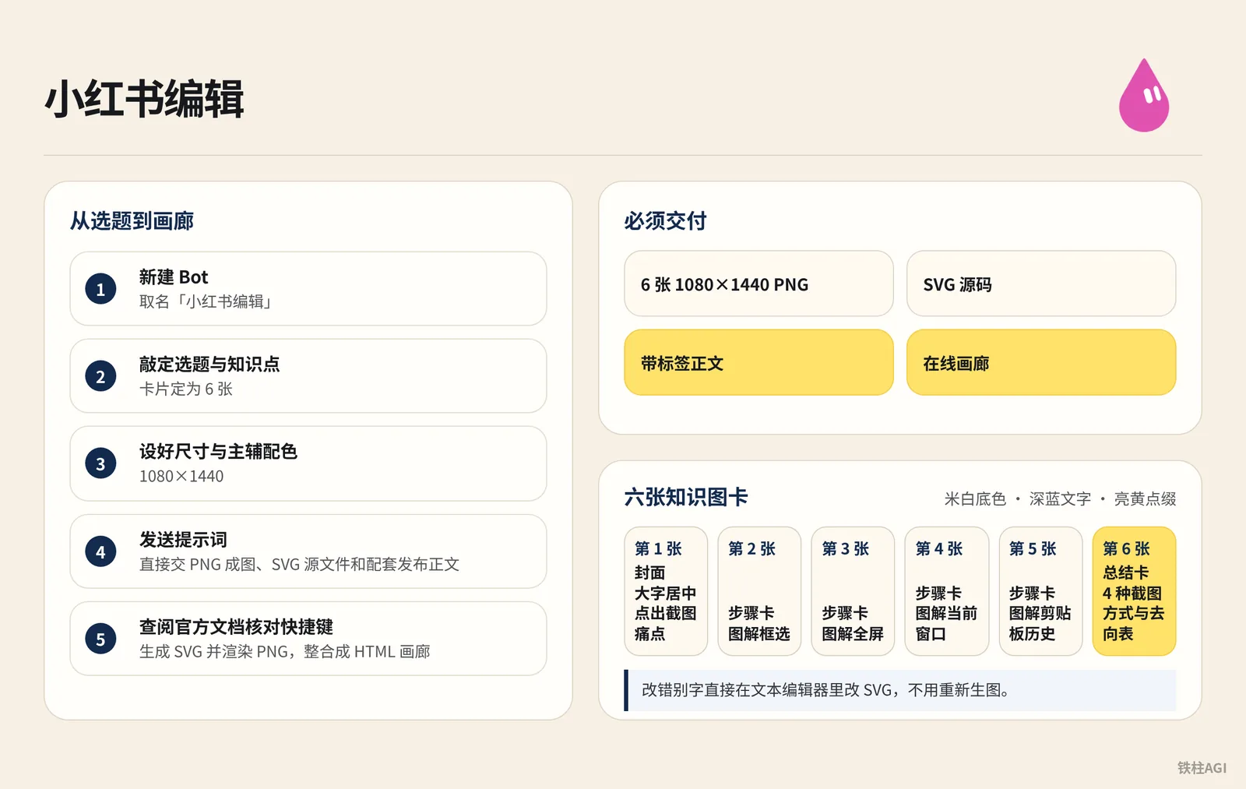Screen dimensions: 1246x789
Task: Click the 亮黄点缀 color label
Action: click(1145, 498)
